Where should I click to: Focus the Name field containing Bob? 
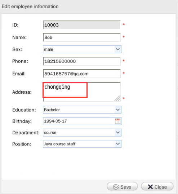(82, 37)
